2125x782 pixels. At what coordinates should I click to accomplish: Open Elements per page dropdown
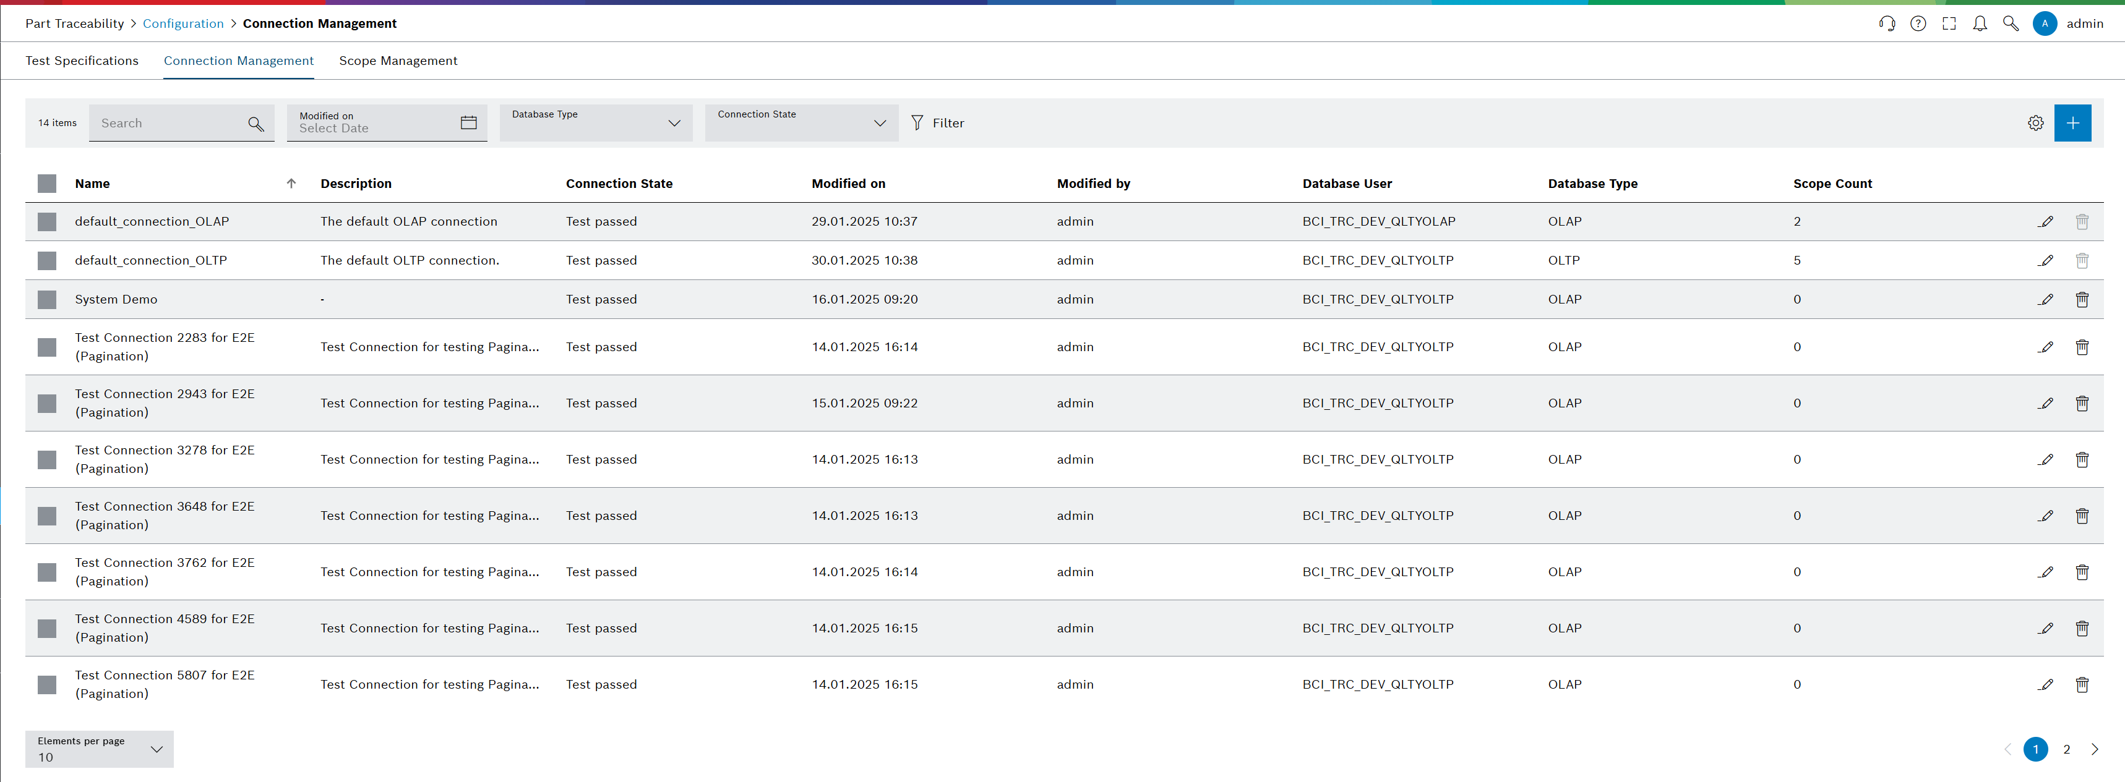(x=99, y=749)
